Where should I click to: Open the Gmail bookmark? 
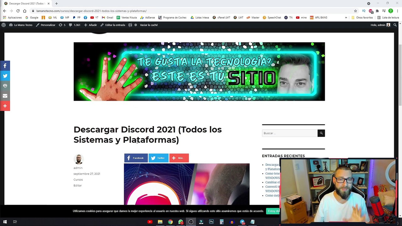click(107, 18)
